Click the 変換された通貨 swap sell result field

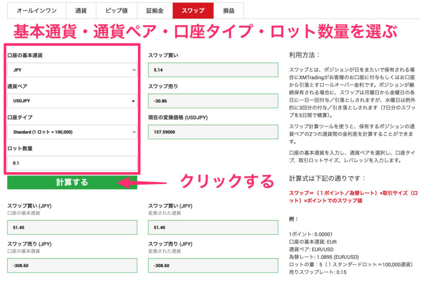213,265
